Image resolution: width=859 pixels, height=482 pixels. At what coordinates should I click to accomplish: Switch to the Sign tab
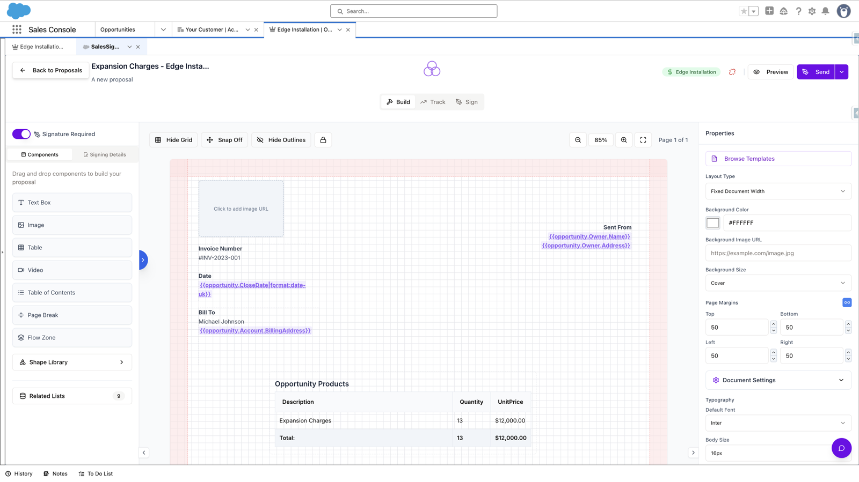coord(467,102)
